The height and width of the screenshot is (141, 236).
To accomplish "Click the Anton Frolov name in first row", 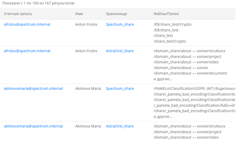I will [x=86, y=24].
